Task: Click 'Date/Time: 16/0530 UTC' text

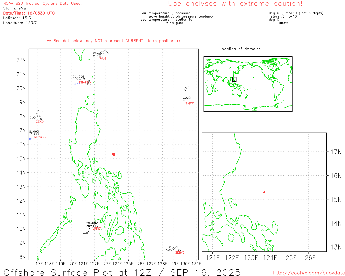Action: click(x=29, y=13)
